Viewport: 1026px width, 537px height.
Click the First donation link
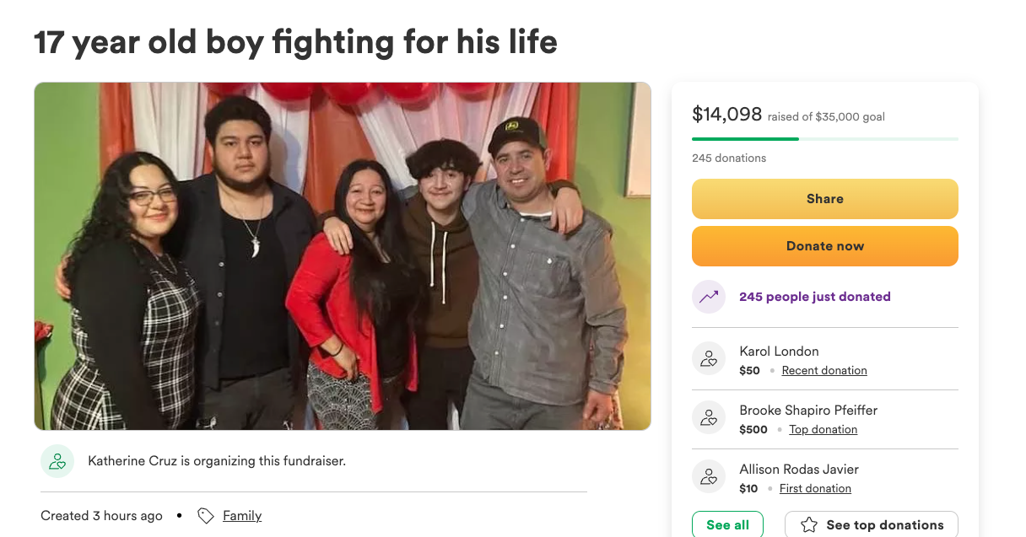[x=815, y=489]
